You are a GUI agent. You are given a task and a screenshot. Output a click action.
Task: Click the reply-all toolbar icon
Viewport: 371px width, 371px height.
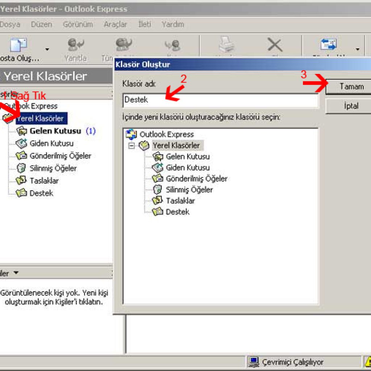[x=123, y=44]
